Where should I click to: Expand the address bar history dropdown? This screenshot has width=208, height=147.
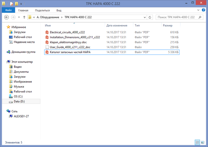point(145,17)
